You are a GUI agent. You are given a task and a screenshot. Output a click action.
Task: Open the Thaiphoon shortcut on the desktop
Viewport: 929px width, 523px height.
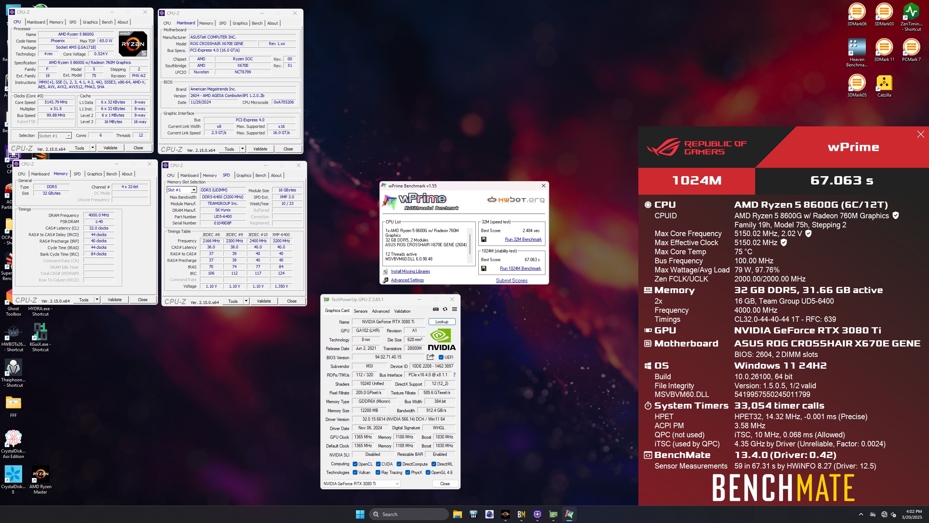click(13, 373)
